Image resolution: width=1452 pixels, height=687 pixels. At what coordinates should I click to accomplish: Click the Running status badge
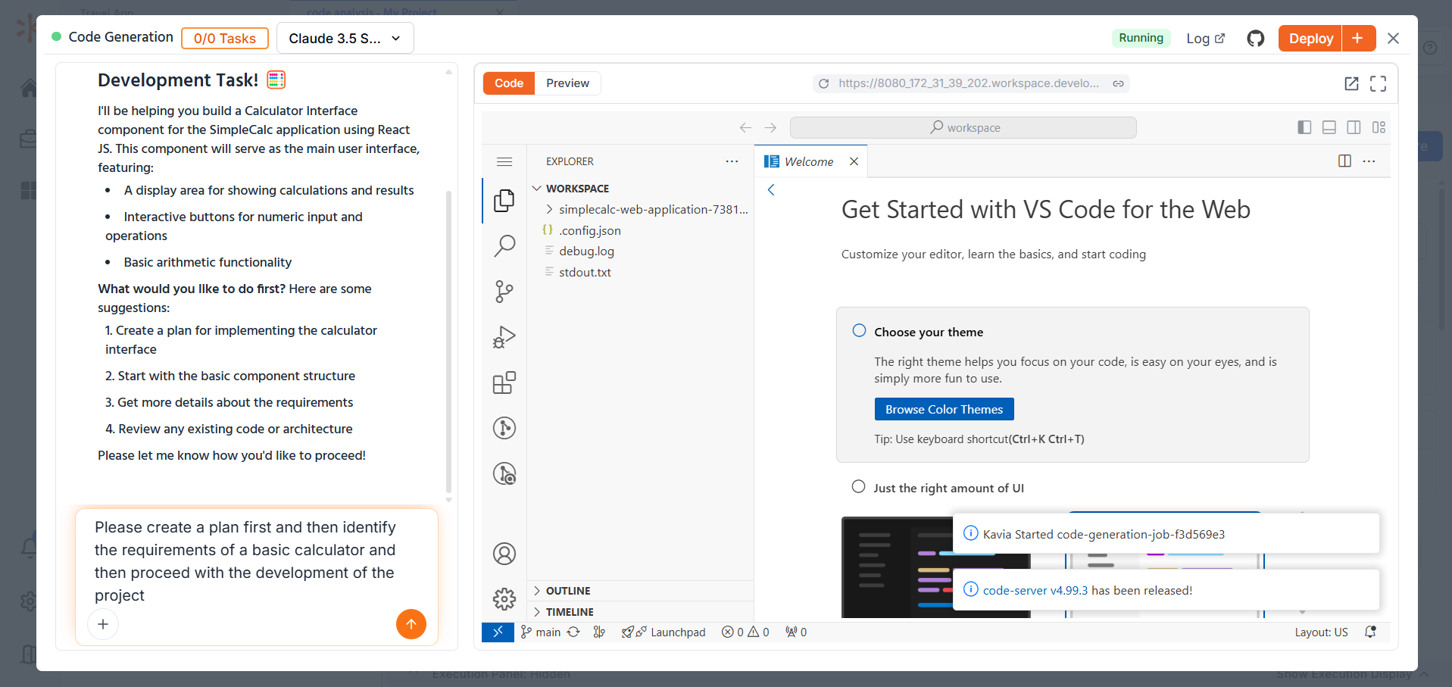pos(1141,38)
